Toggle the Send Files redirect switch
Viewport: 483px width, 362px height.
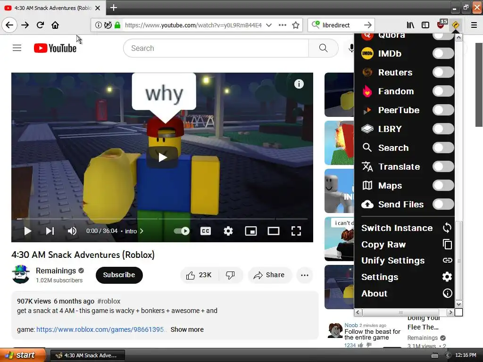[443, 204]
